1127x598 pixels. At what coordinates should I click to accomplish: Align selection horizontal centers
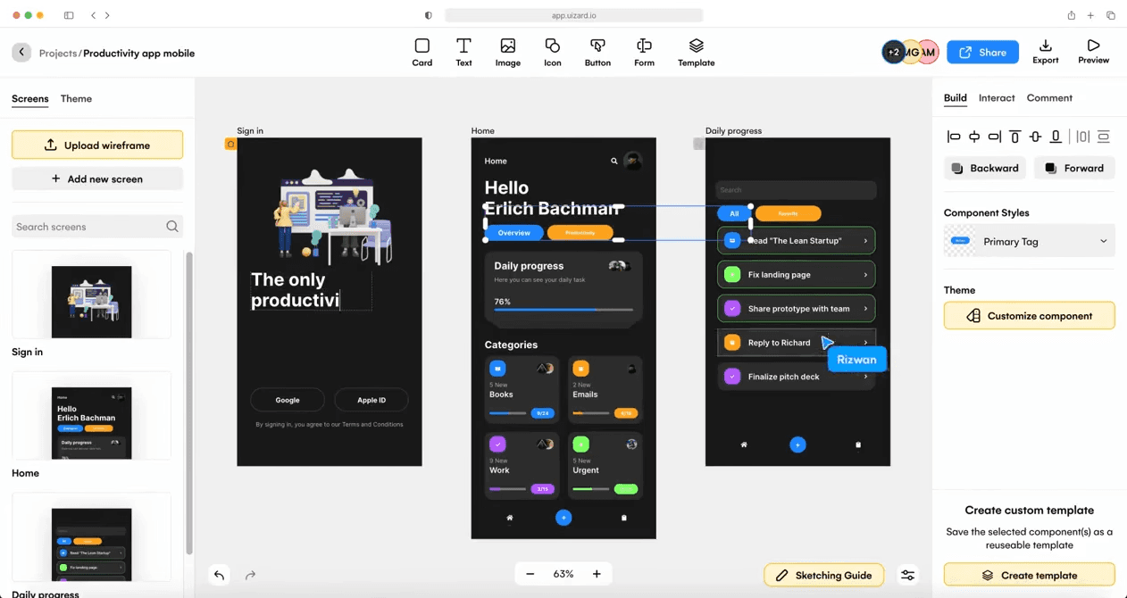[x=974, y=137]
